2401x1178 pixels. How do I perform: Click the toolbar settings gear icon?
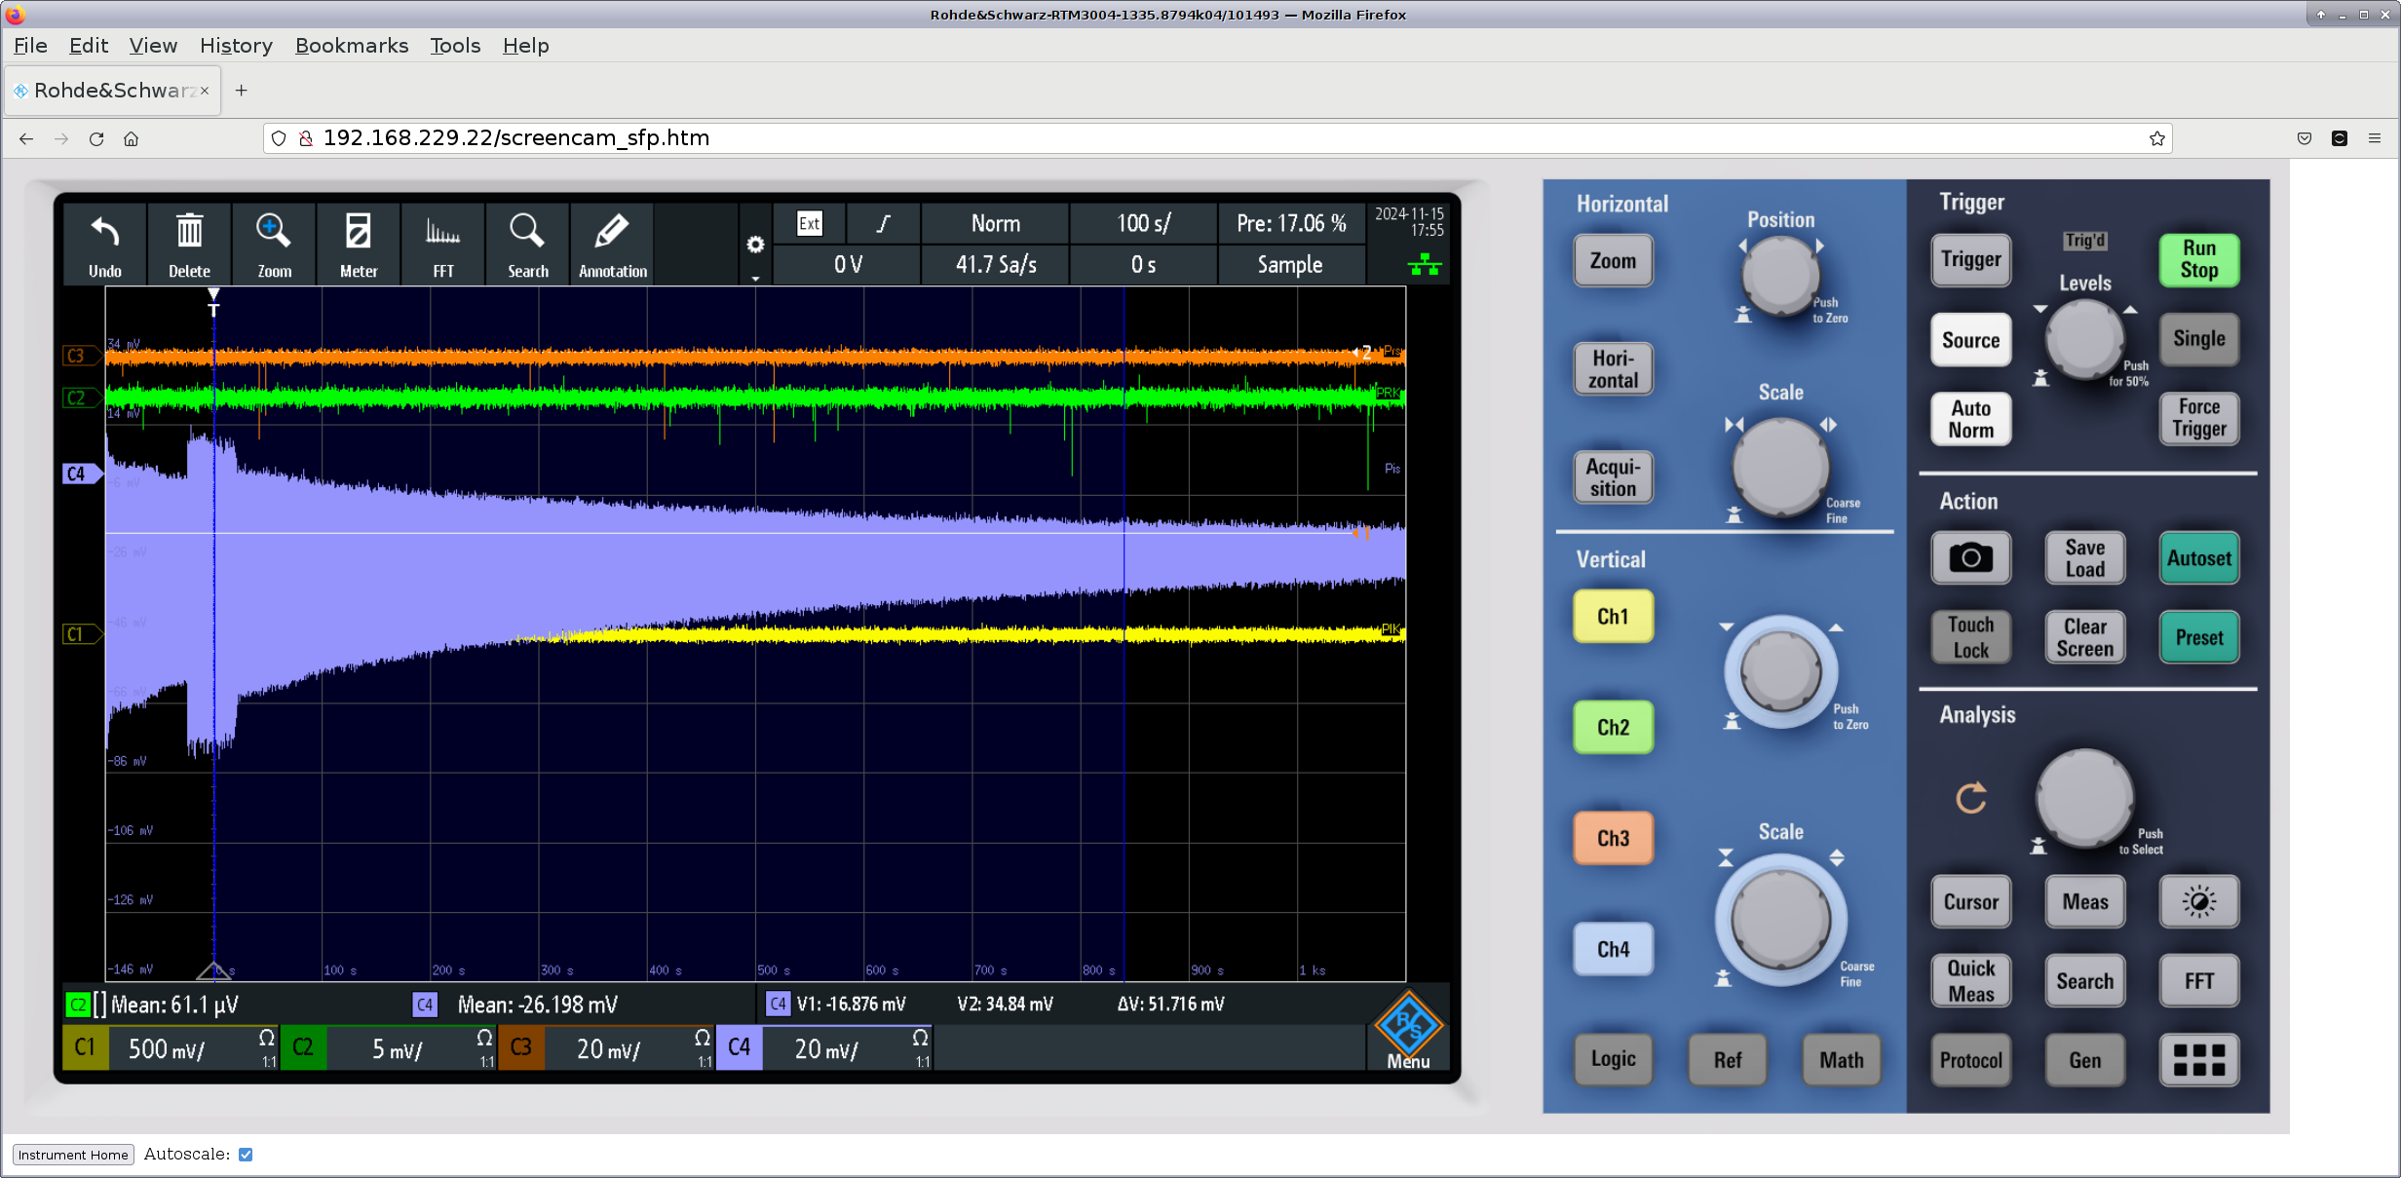click(755, 245)
